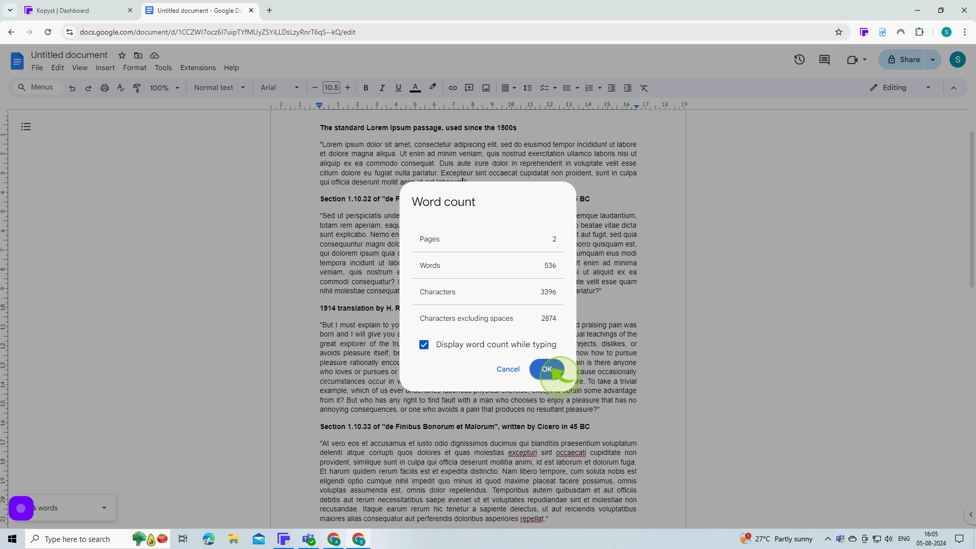Click the Spelling and grammar check icon
This screenshot has width=976, height=549.
120,88
